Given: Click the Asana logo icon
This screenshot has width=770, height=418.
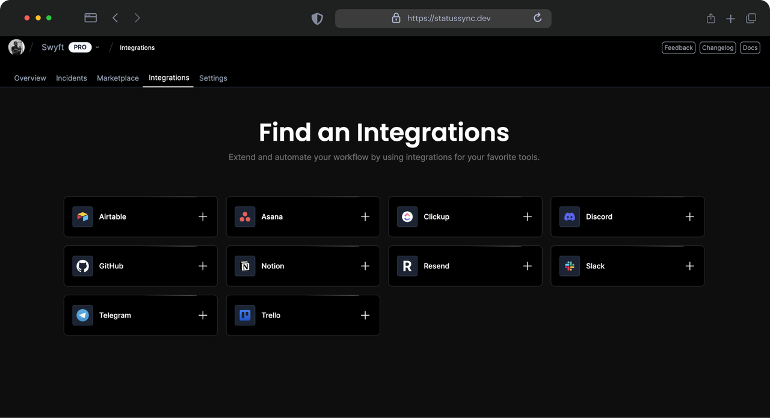Looking at the screenshot, I should tap(245, 217).
